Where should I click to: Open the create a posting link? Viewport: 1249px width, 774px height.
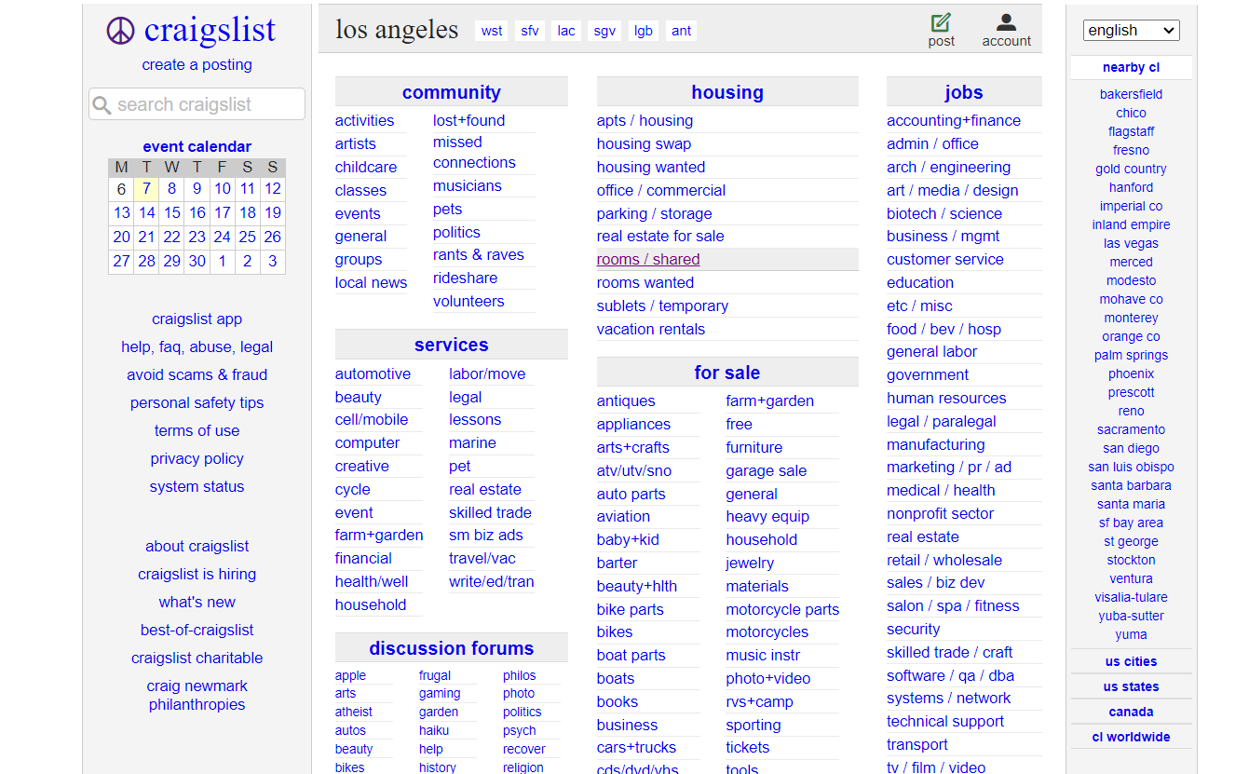[197, 64]
